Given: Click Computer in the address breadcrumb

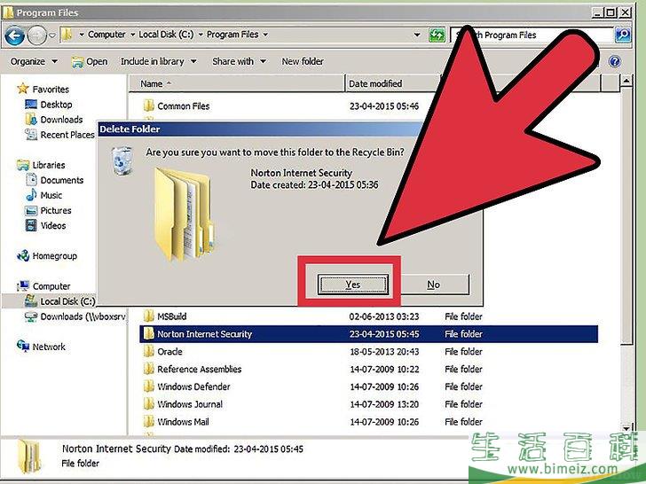Looking at the screenshot, I should 106,35.
